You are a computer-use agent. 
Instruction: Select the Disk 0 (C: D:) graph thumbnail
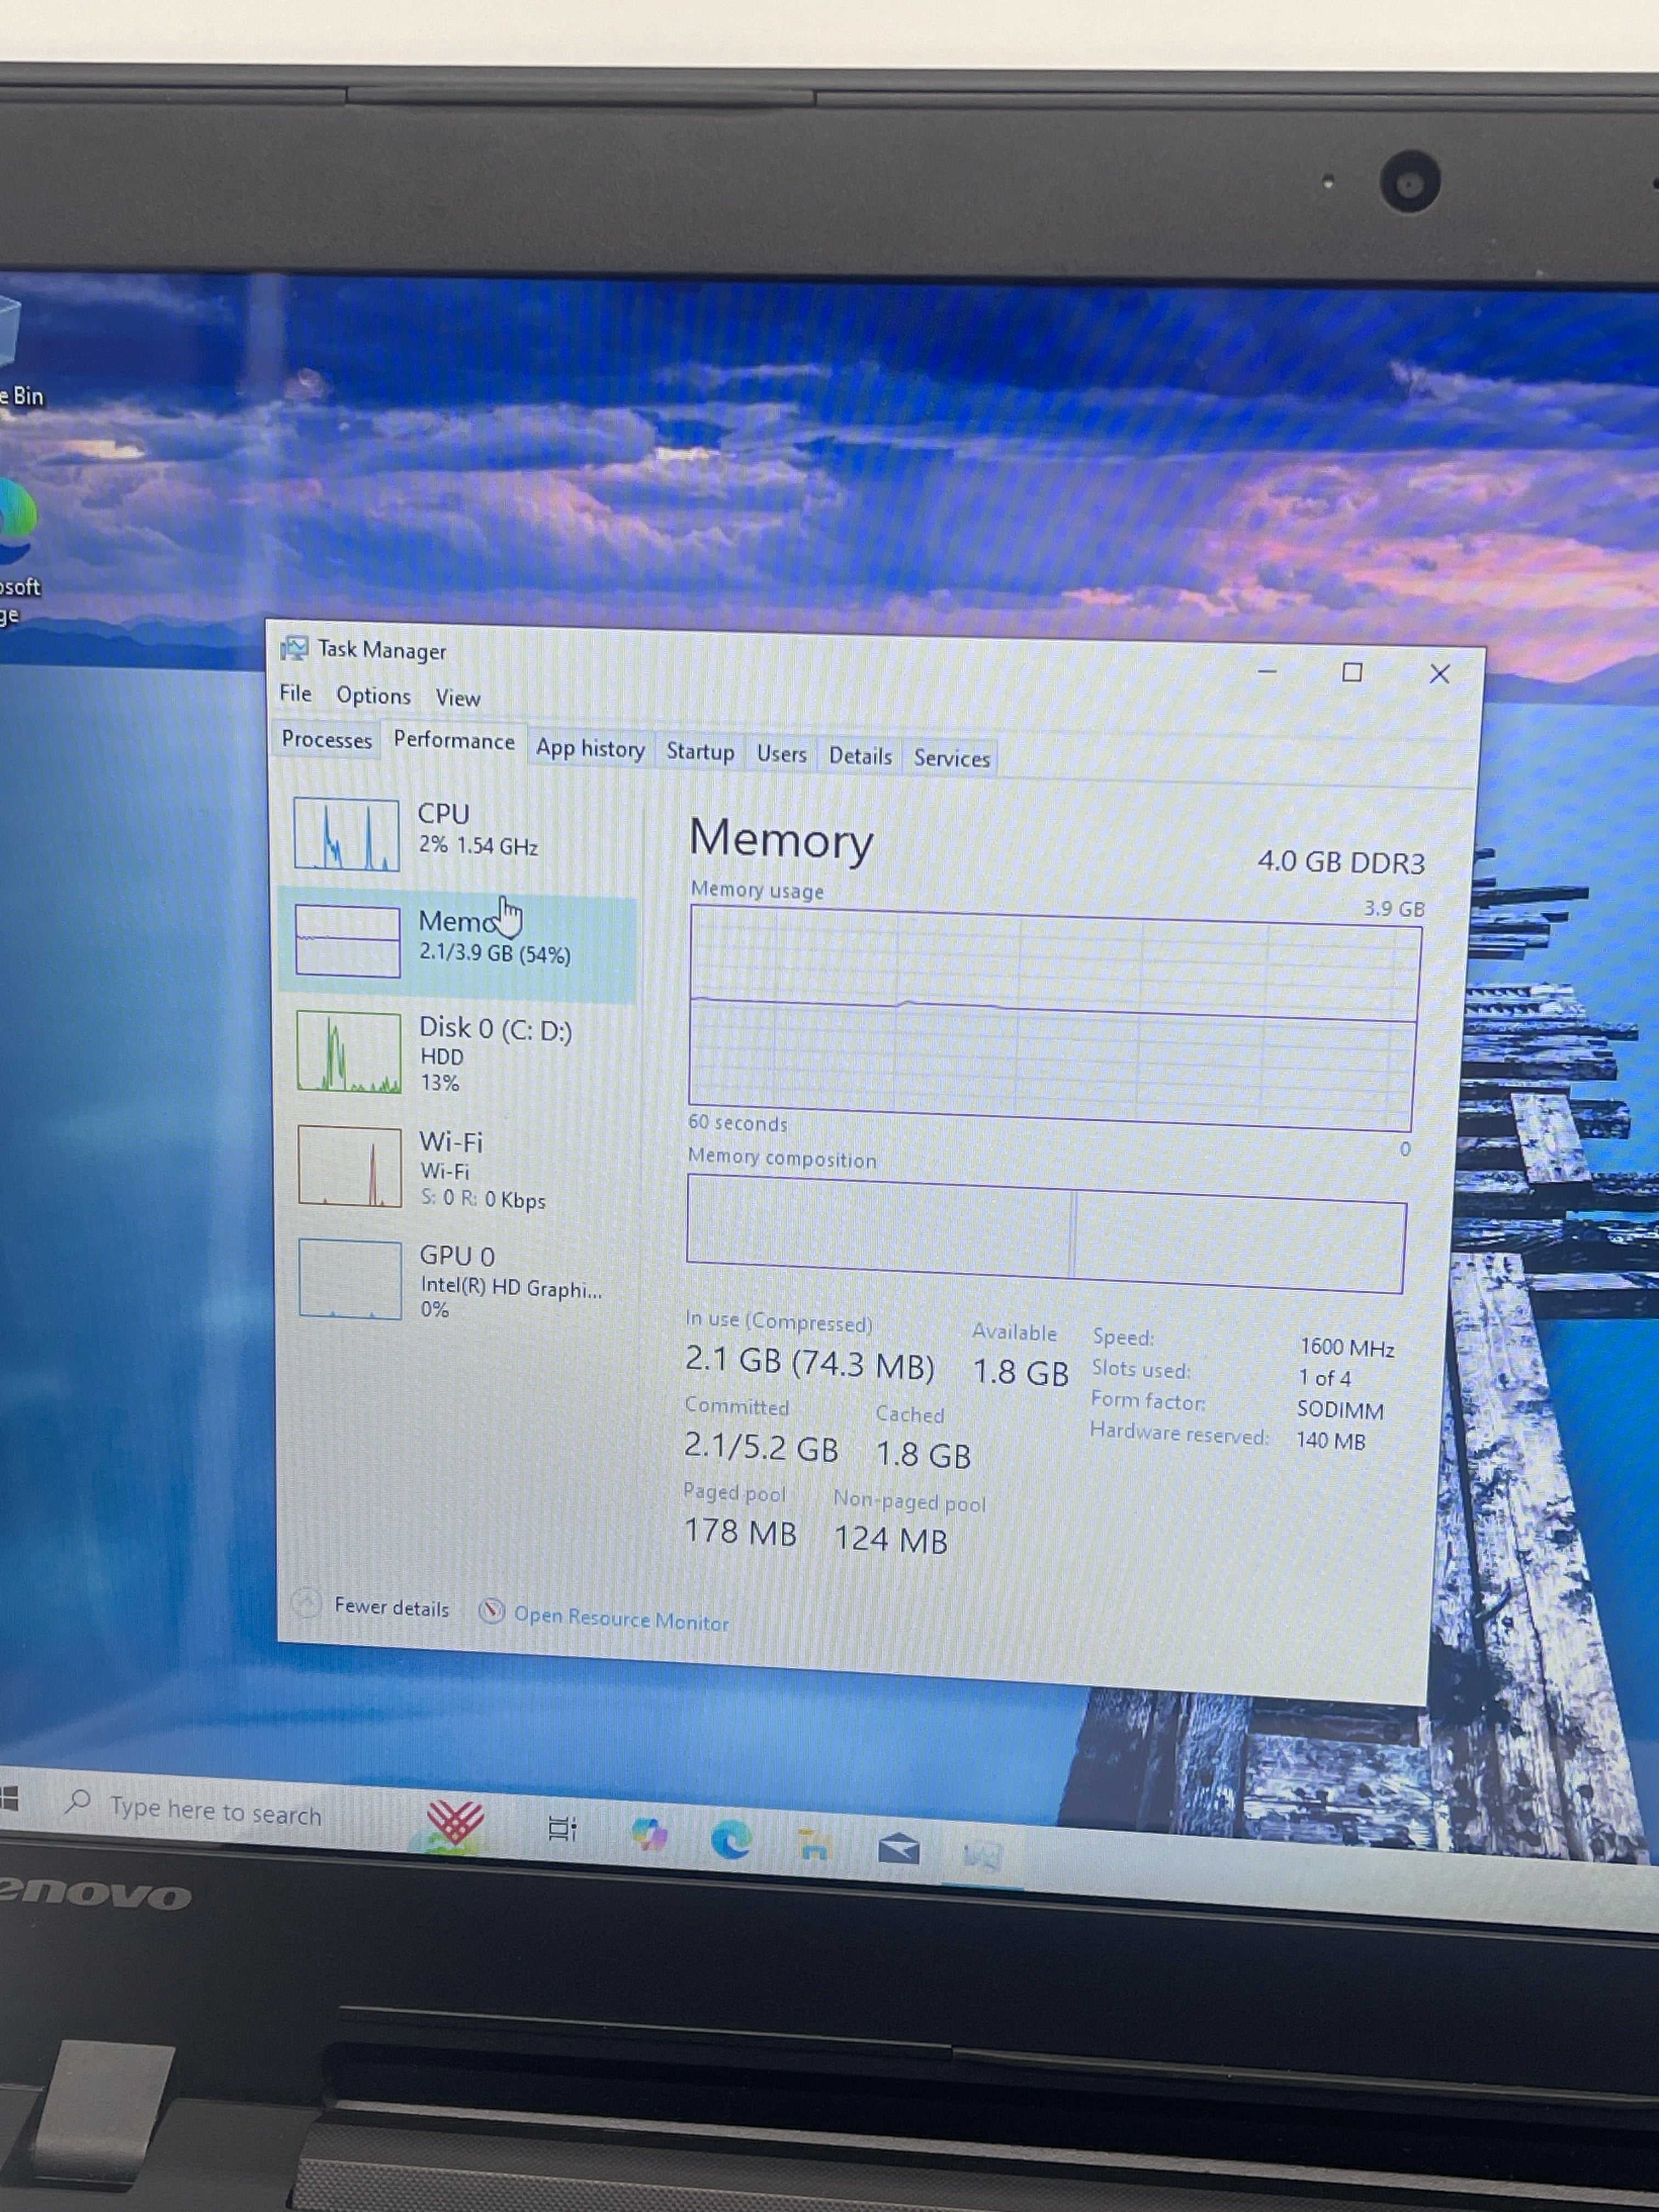coord(349,1051)
